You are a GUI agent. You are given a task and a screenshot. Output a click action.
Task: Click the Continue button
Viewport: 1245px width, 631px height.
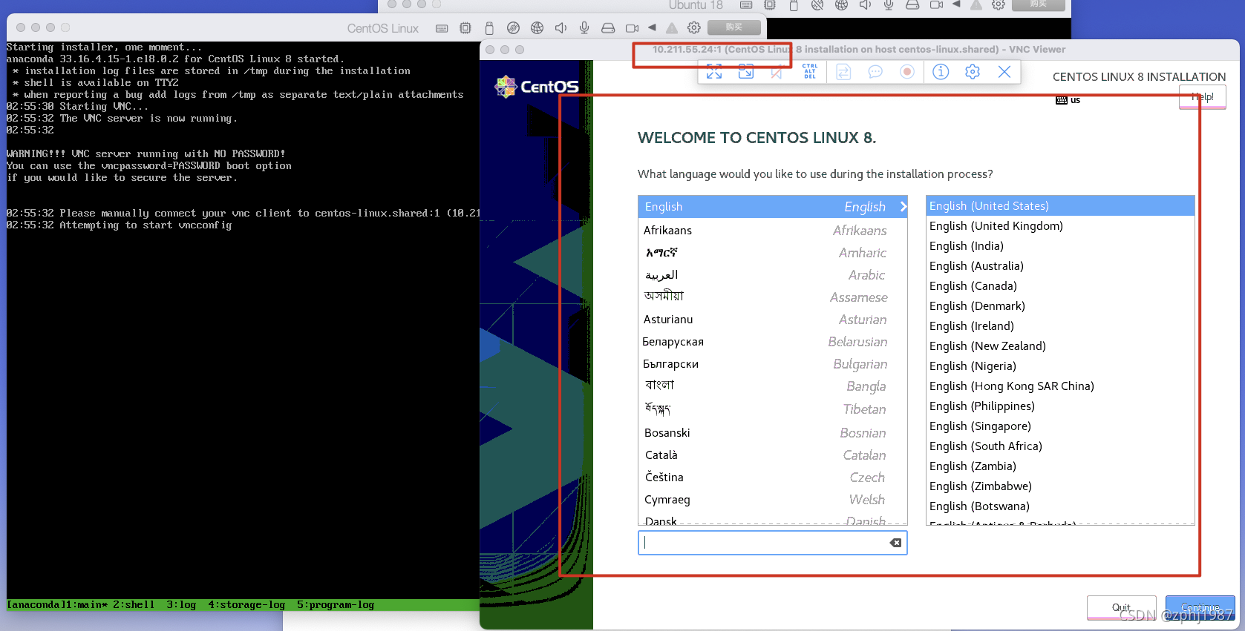pos(1200,607)
